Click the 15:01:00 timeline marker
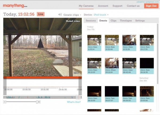 (x=45, y=89)
